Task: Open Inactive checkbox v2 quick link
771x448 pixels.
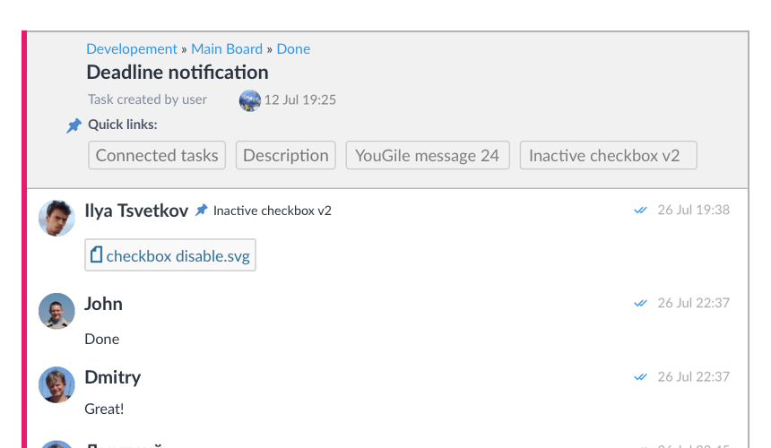Action: (608, 155)
